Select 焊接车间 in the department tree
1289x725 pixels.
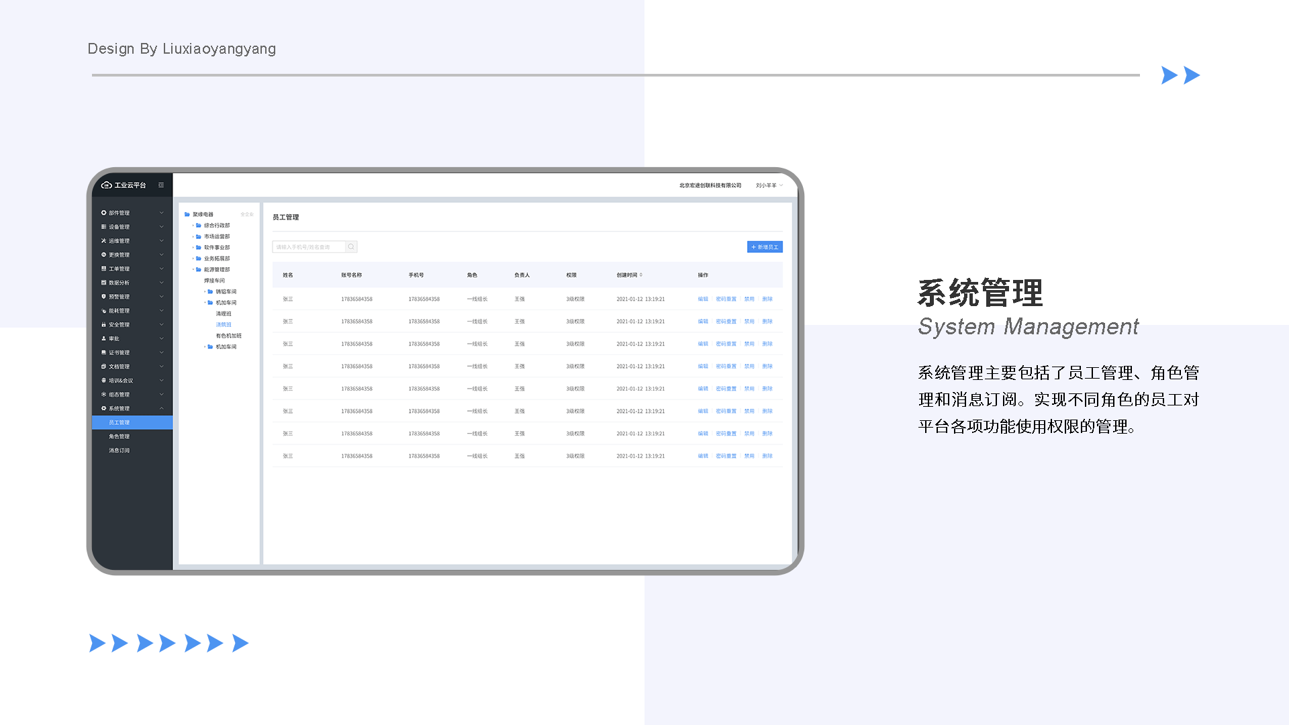tap(215, 281)
